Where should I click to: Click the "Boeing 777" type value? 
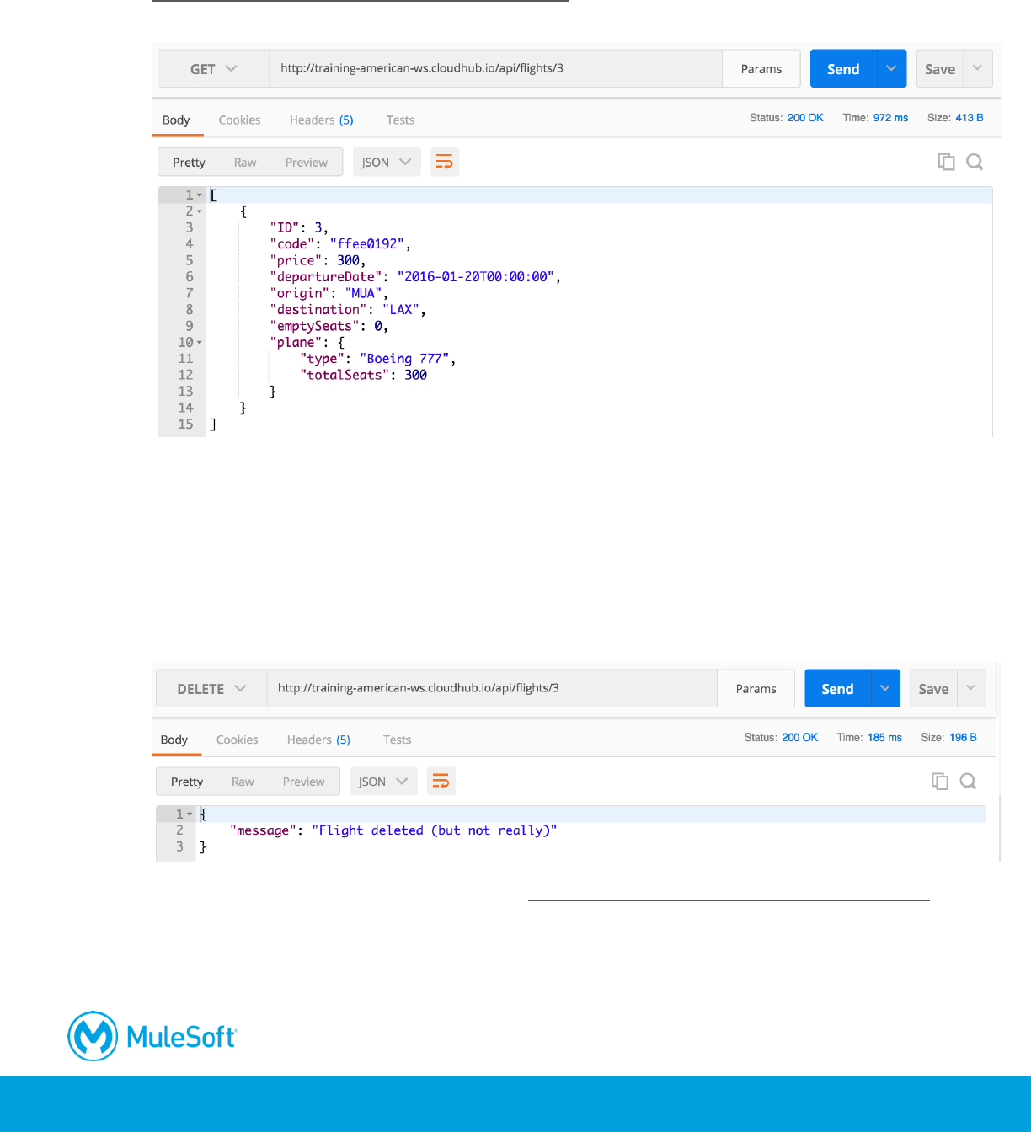[404, 359]
